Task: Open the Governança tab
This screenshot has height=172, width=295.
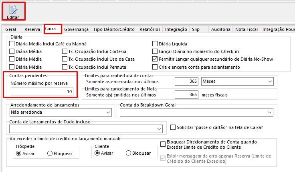Action: pyautogui.click(x=76, y=29)
